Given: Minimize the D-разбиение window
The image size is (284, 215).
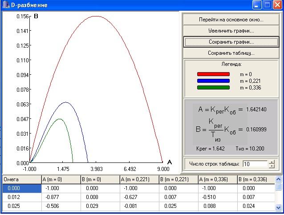Looking at the screenshot, I should (256, 5).
